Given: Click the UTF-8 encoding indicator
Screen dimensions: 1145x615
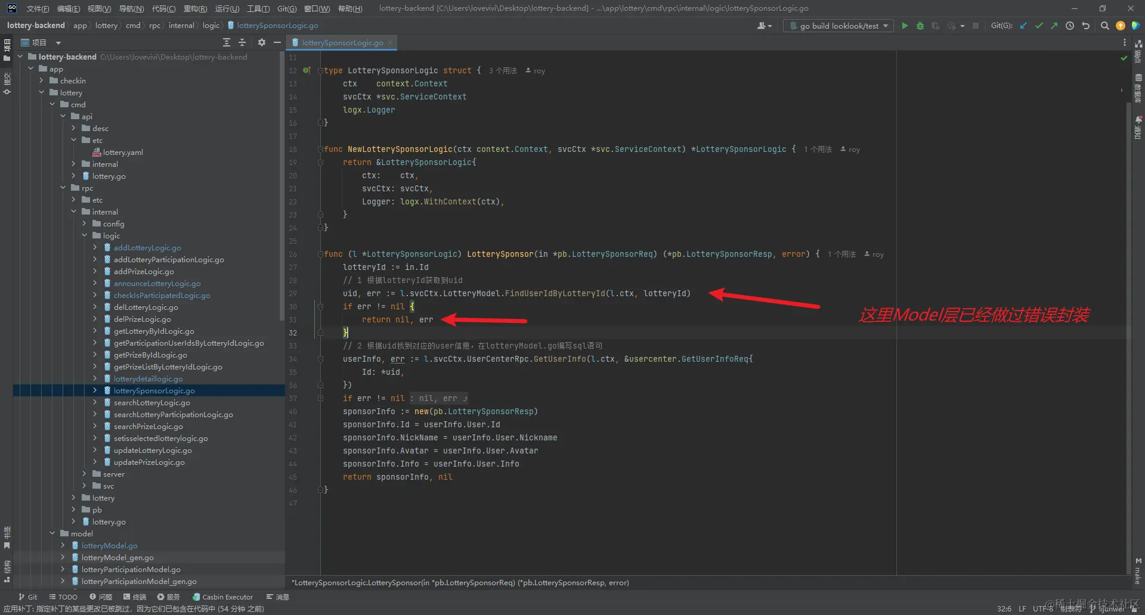Looking at the screenshot, I should click(1043, 608).
